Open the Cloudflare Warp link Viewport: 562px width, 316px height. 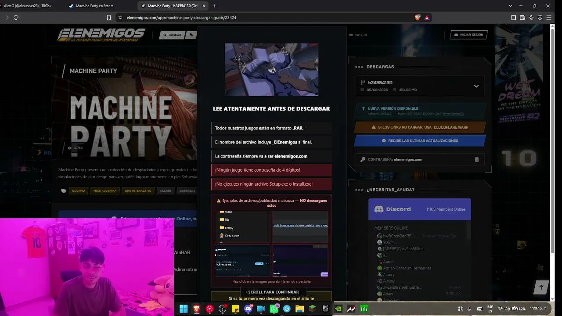coord(451,127)
